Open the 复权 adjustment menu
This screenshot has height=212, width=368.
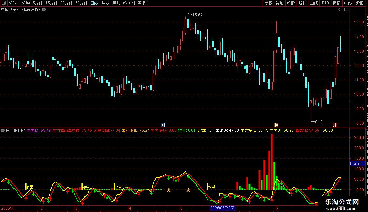268,3
